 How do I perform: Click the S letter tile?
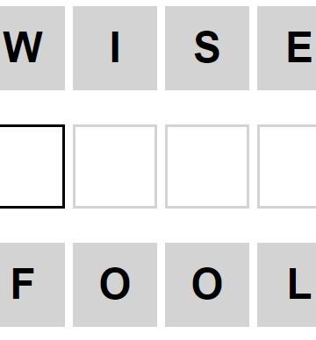[x=207, y=48]
